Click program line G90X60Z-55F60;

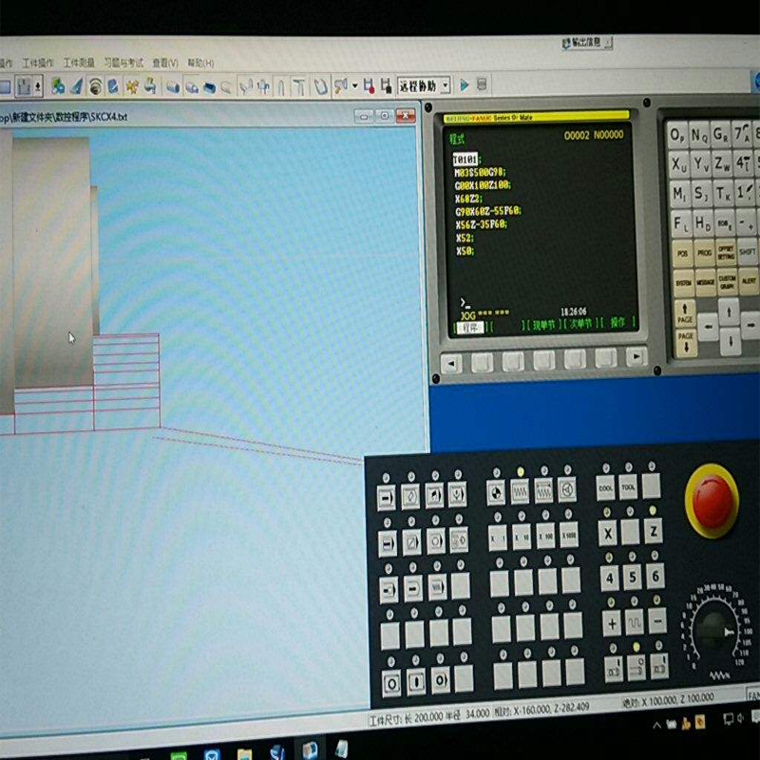[488, 211]
